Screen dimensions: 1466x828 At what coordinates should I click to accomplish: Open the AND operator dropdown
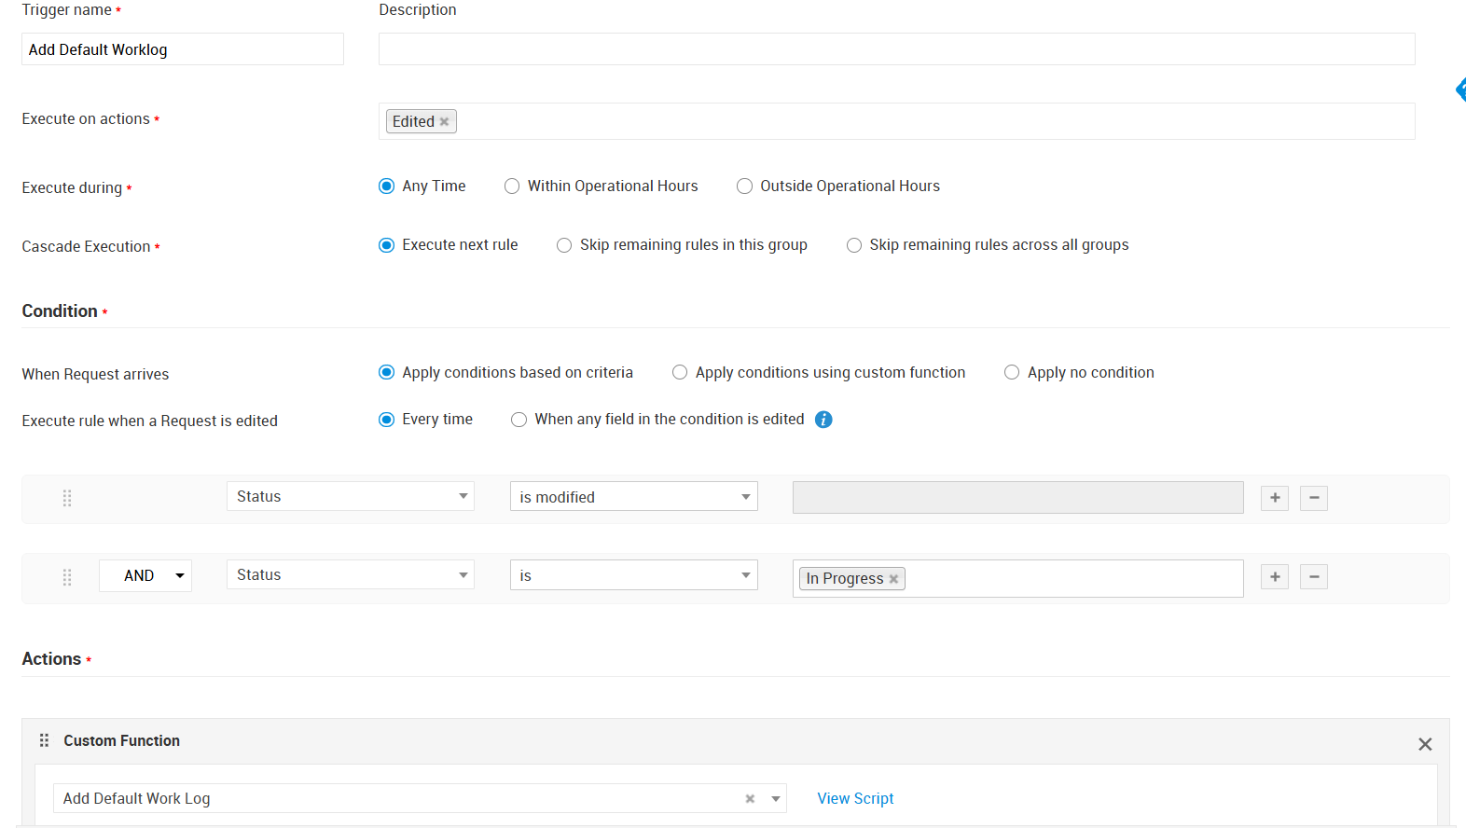(x=145, y=576)
